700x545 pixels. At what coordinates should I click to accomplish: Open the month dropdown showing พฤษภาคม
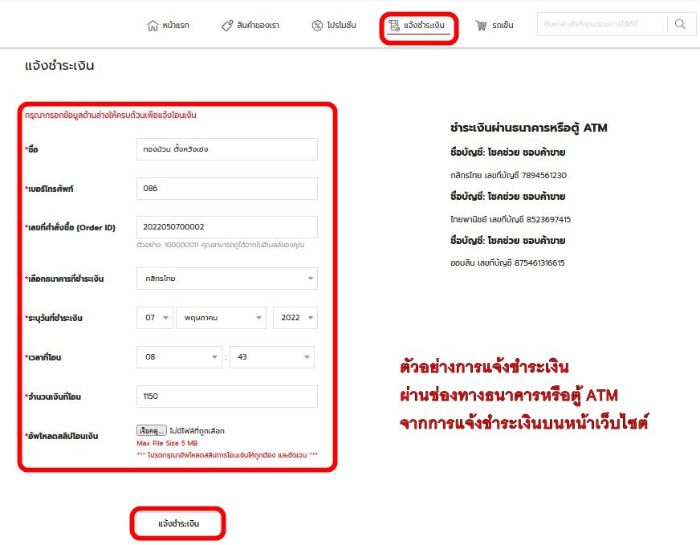tap(221, 318)
